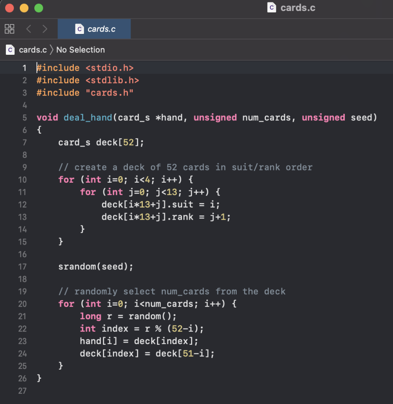
Task: Click j<13 condition in inner loop
Action: [166, 192]
